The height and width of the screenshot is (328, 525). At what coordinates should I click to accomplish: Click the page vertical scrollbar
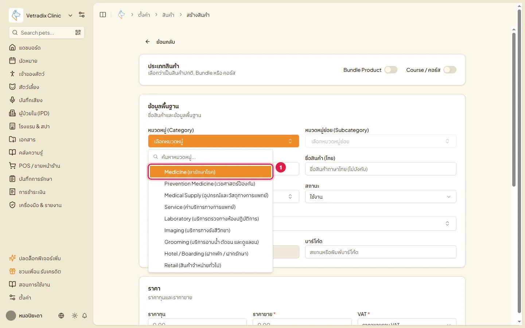tap(514, 109)
